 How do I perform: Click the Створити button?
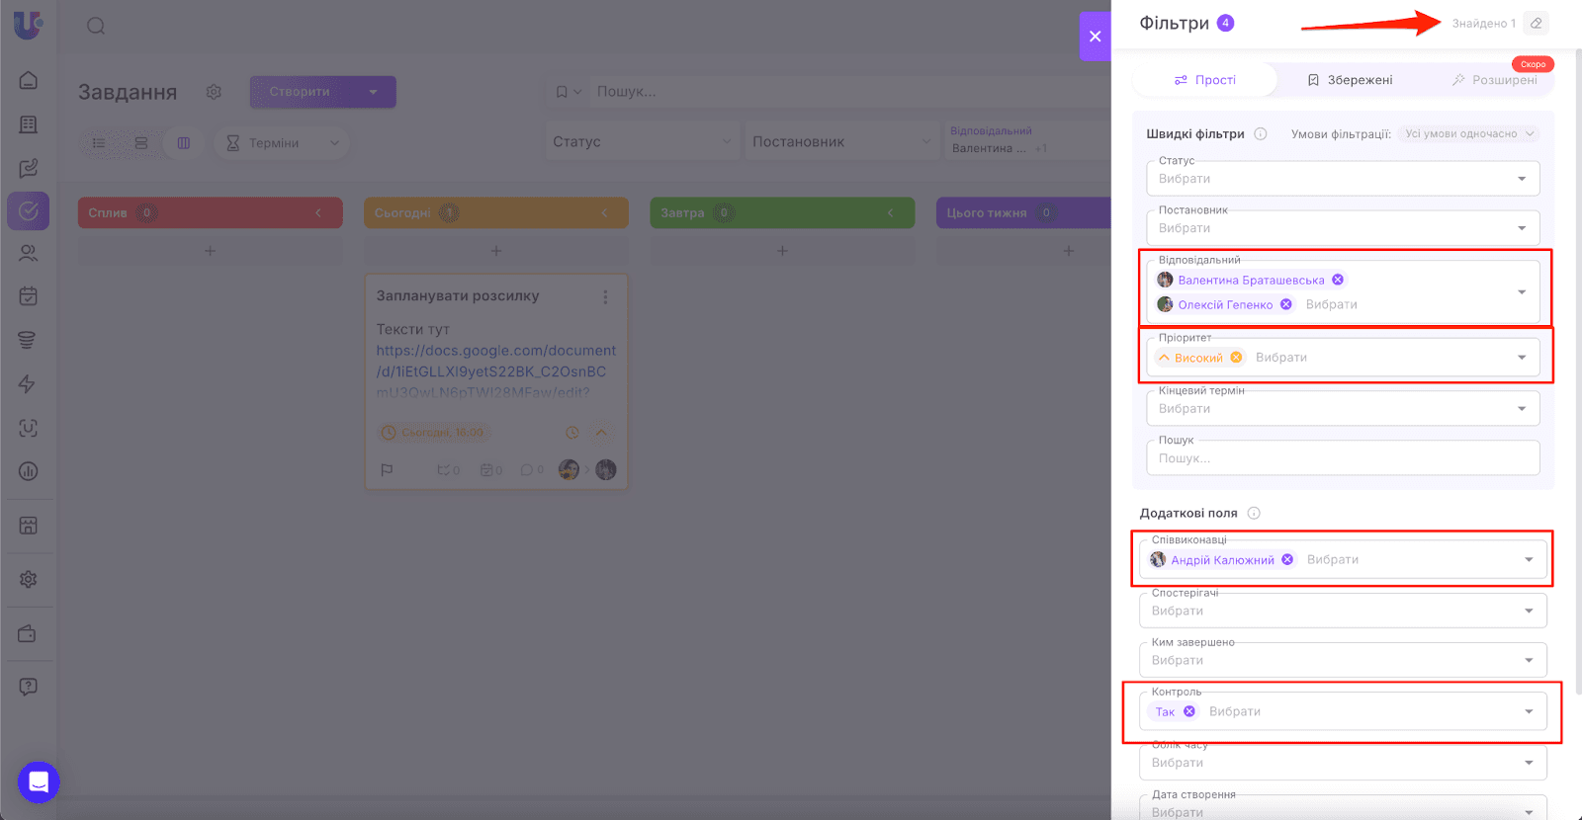click(x=301, y=92)
